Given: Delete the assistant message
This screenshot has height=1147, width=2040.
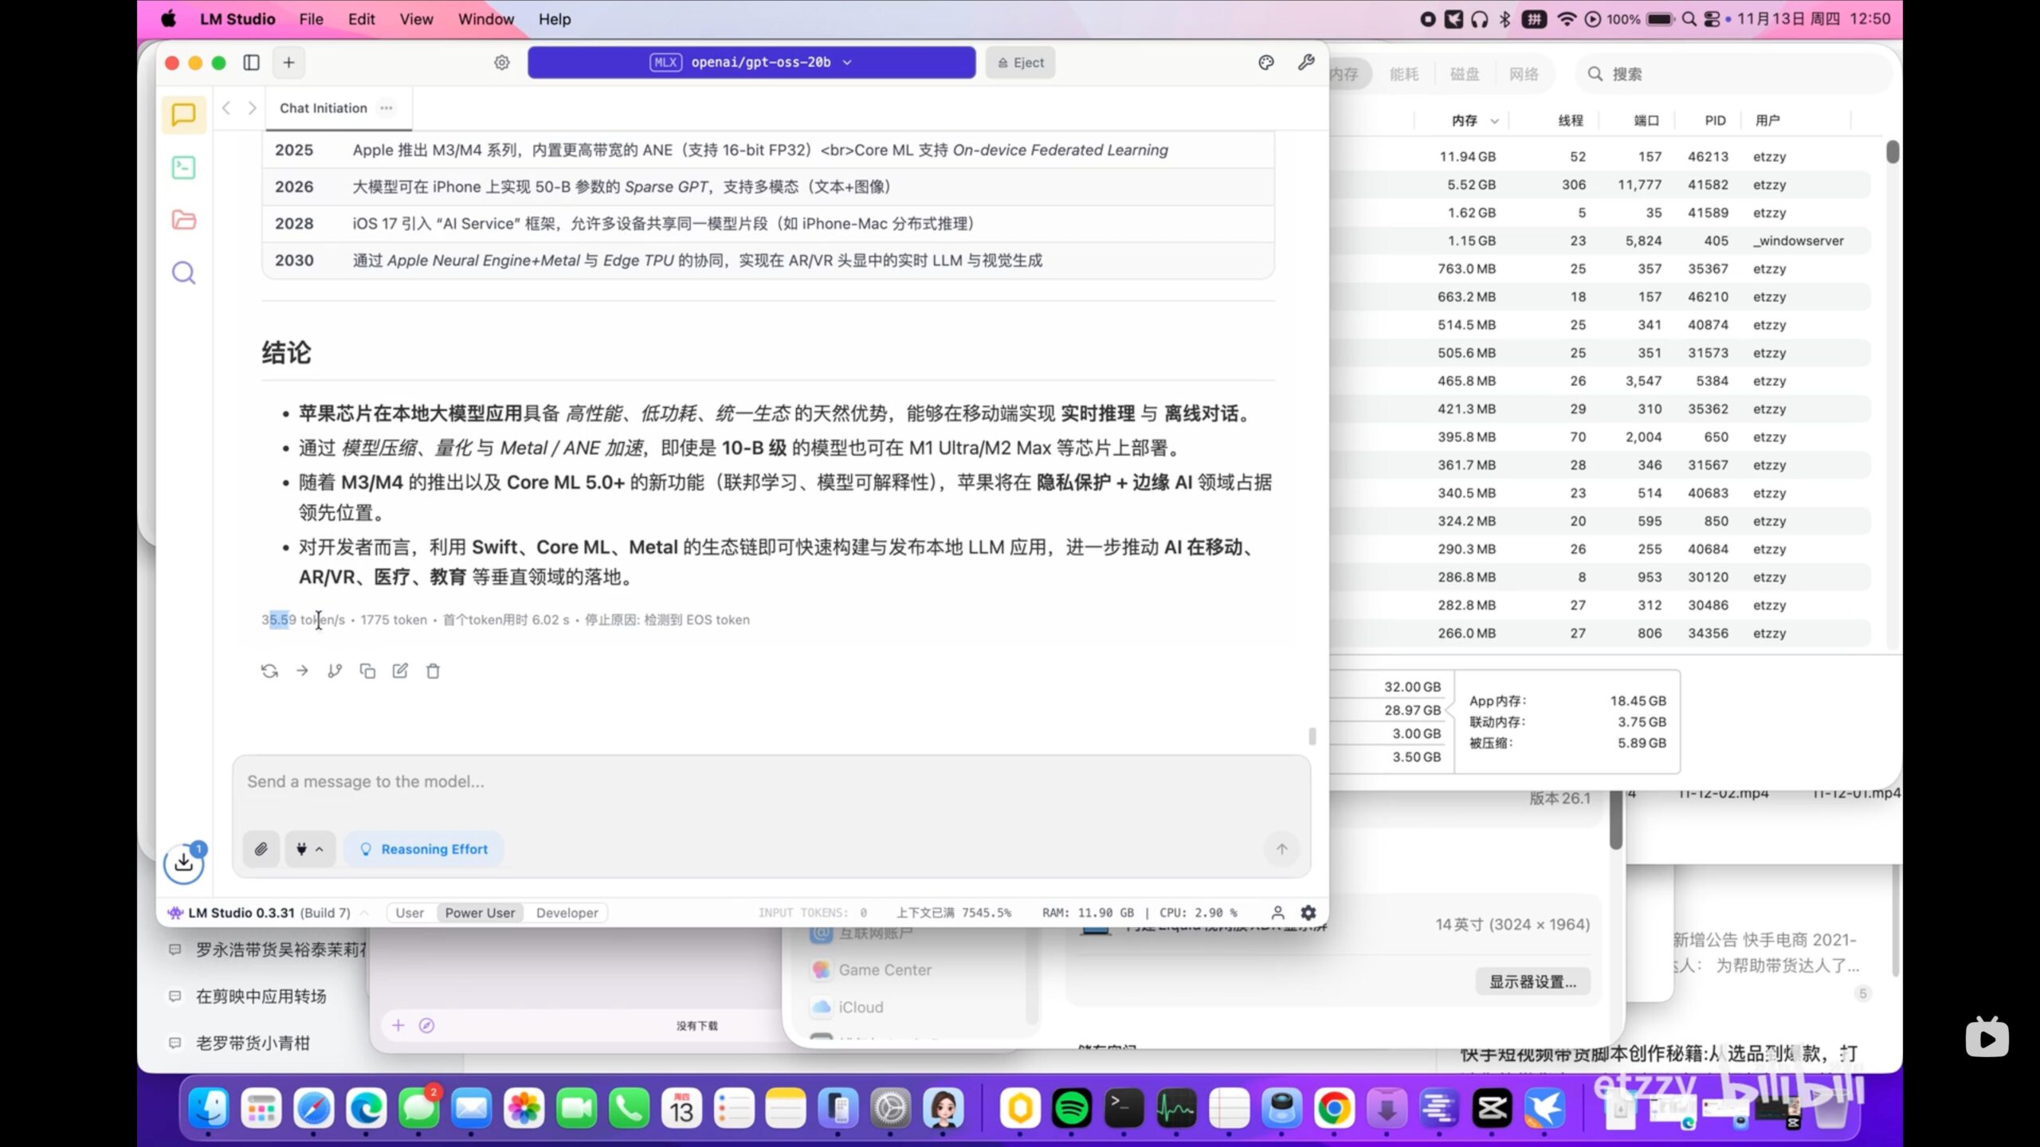Looking at the screenshot, I should click(x=433, y=671).
